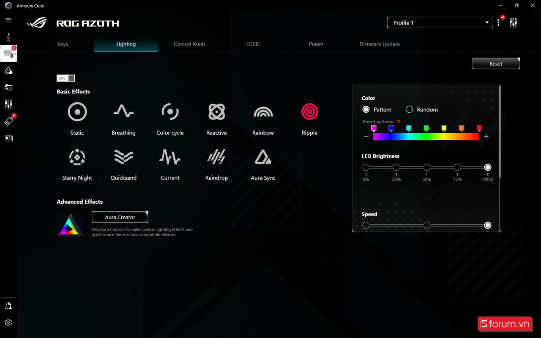Open the Device keyboard sidebar icon
The height and width of the screenshot is (338, 541).
8,54
